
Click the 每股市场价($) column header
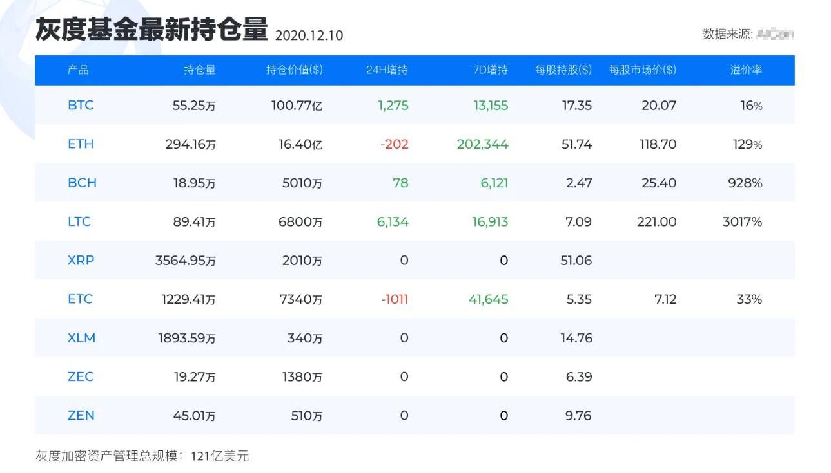pyautogui.click(x=643, y=70)
